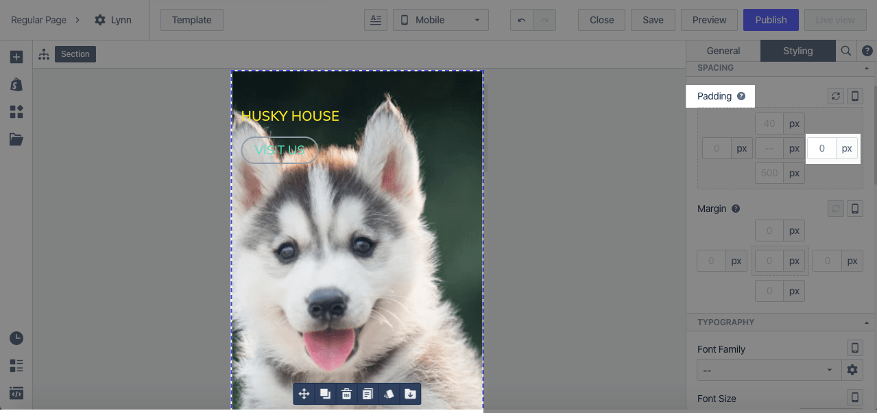Collapse the SPACING section

tap(867, 68)
